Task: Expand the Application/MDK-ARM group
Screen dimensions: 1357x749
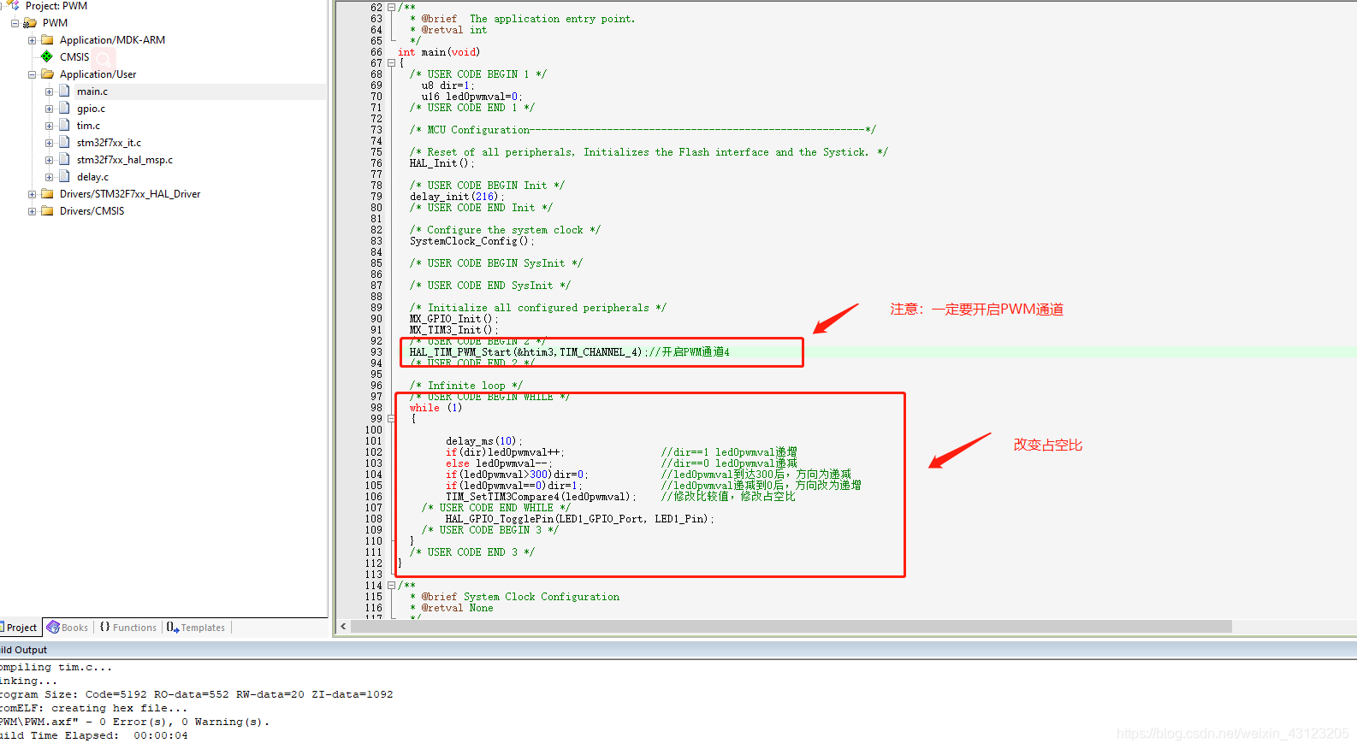Action: [32, 40]
